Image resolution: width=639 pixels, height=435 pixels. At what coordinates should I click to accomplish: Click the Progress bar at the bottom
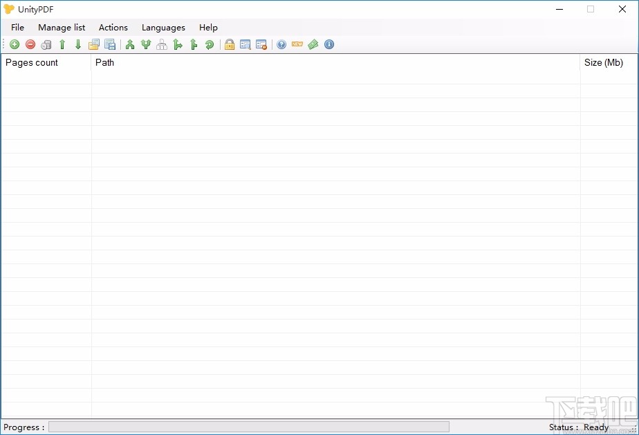tap(248, 426)
